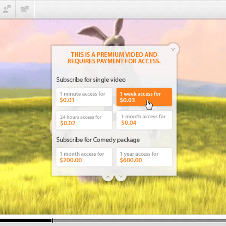This screenshot has width=226, height=226.
Task: Click the gray flag icon in toolbar
Action: pos(25,9)
